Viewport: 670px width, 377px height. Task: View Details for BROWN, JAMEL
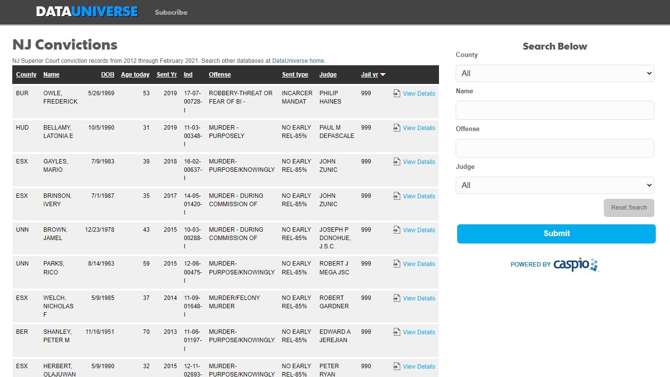419,230
